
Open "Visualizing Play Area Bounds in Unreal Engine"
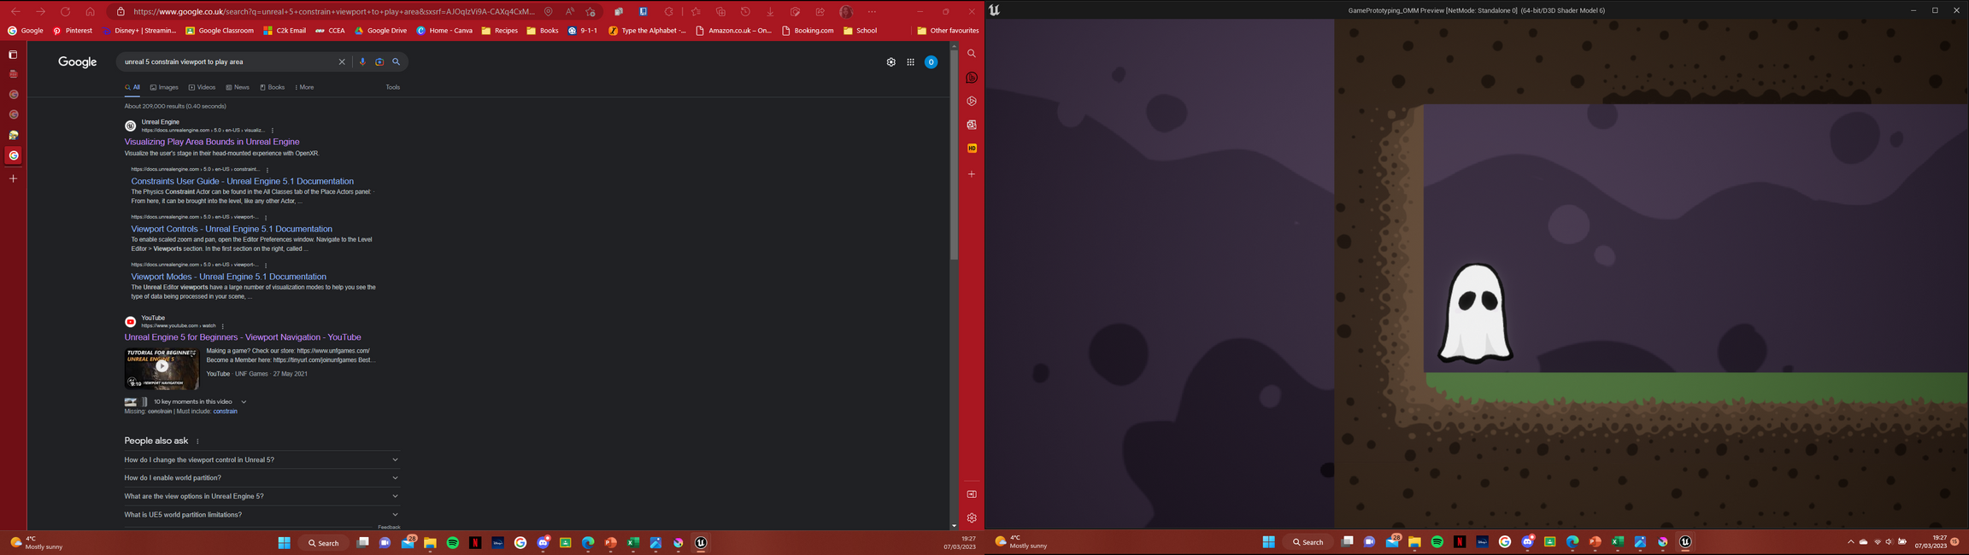[212, 142]
